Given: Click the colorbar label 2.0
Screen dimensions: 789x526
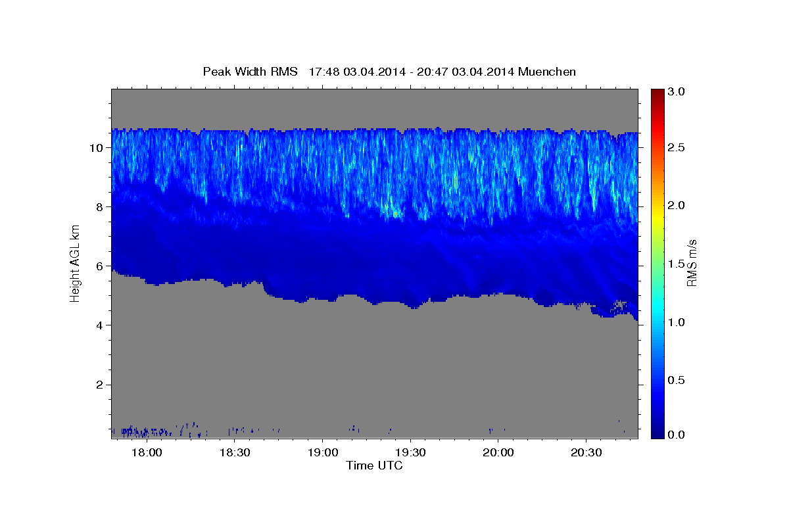Looking at the screenshot, I should click(x=677, y=206).
